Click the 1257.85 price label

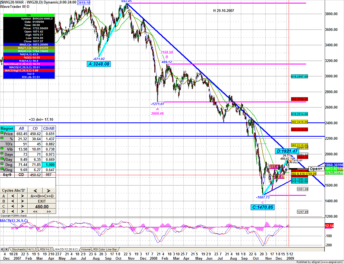click(303, 212)
